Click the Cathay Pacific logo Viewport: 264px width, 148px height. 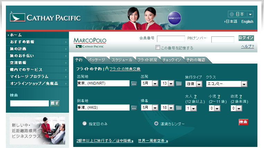tap(45, 17)
